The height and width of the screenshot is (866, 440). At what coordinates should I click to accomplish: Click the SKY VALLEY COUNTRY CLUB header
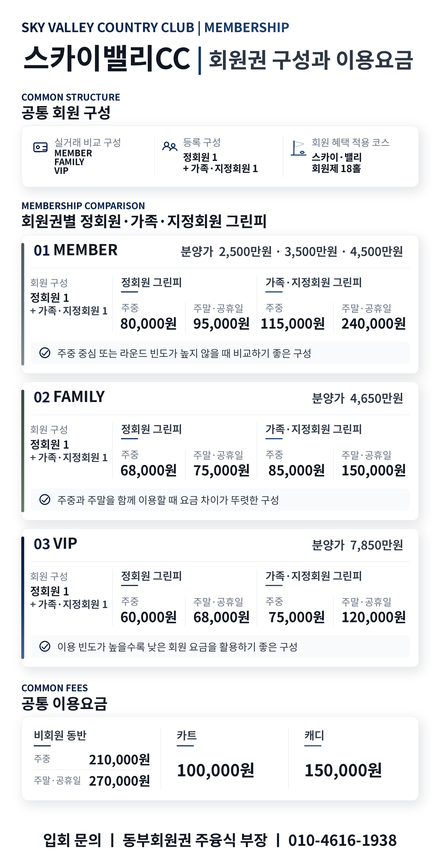(108, 28)
